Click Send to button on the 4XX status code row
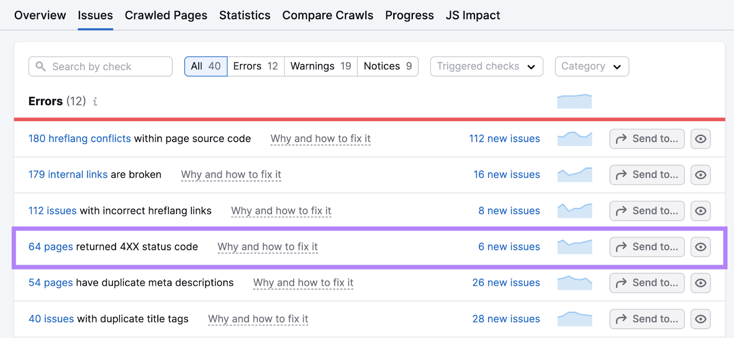The width and height of the screenshot is (734, 338). click(646, 246)
